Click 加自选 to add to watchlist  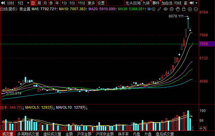(167, 3)
